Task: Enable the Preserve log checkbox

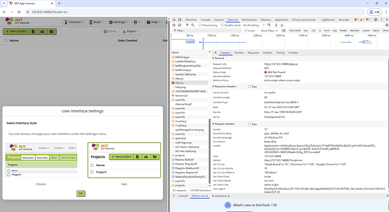Action: [x=200, y=25]
